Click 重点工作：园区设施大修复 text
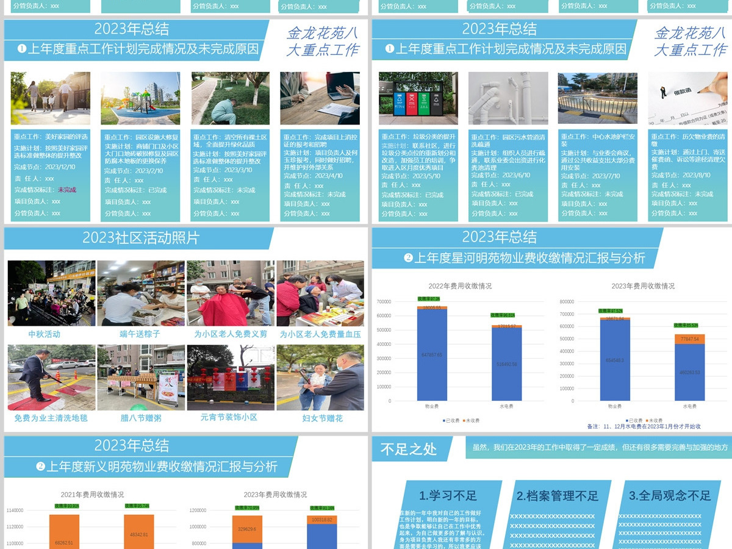The image size is (732, 549). coord(141,137)
